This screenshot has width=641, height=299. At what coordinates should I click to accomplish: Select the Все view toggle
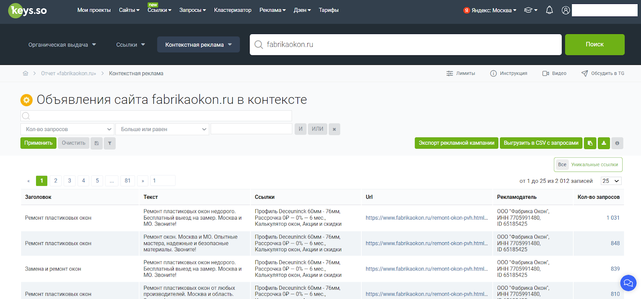coord(562,165)
